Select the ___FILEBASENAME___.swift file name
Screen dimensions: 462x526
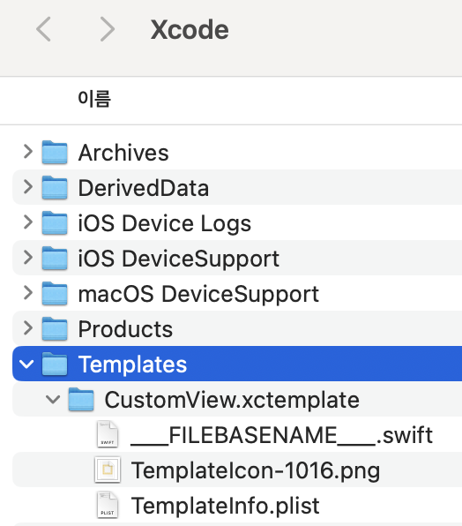point(281,435)
